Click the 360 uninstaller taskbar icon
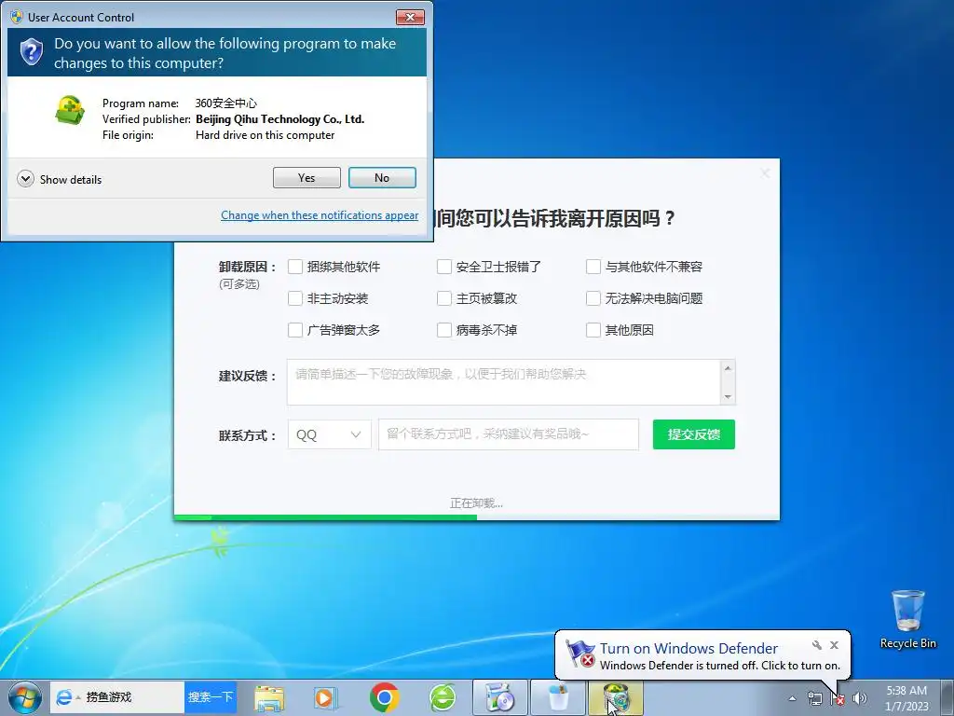This screenshot has width=954, height=716. (616, 697)
